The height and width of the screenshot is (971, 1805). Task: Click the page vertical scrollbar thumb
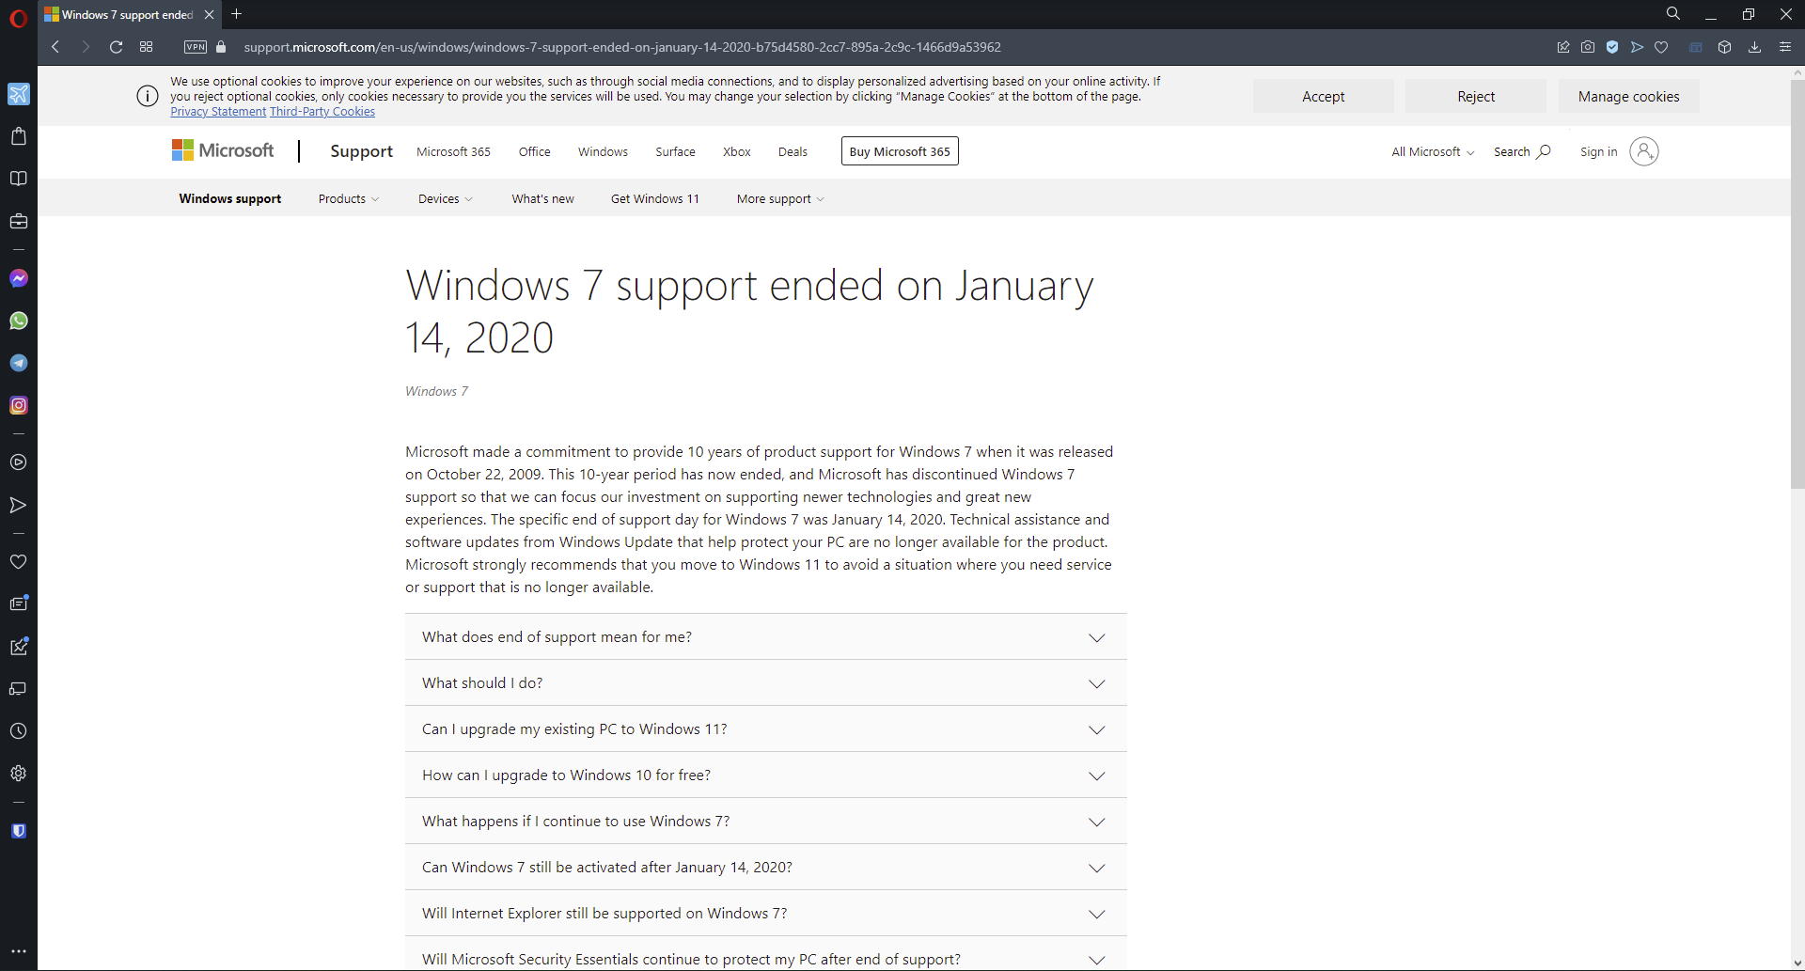point(1797,284)
